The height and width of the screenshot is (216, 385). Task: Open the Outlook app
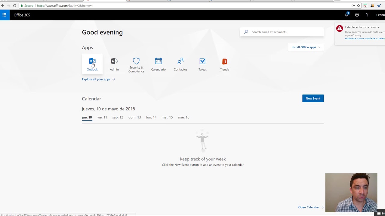[92, 64]
